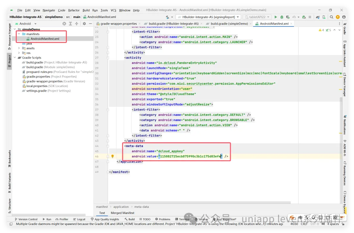Click the build hammer arrow icon
This screenshot has width=354, height=233.
(167, 17)
